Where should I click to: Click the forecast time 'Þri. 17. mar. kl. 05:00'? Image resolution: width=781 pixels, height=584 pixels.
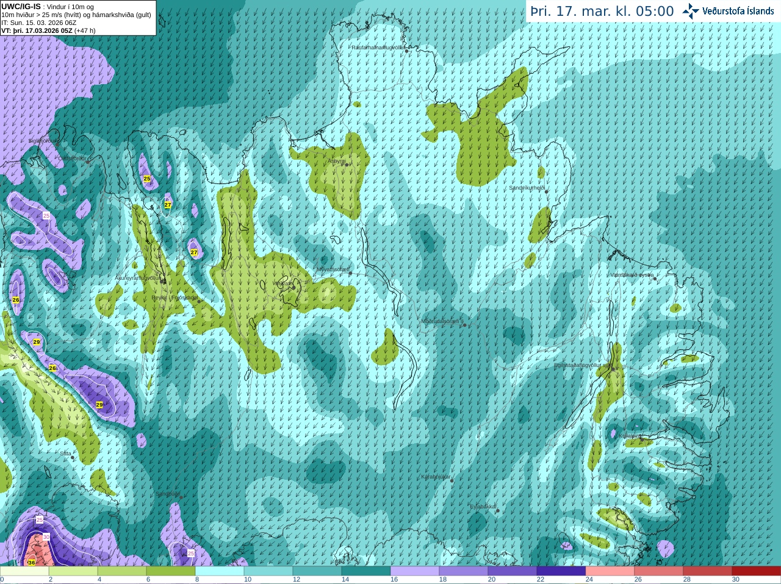602,12
